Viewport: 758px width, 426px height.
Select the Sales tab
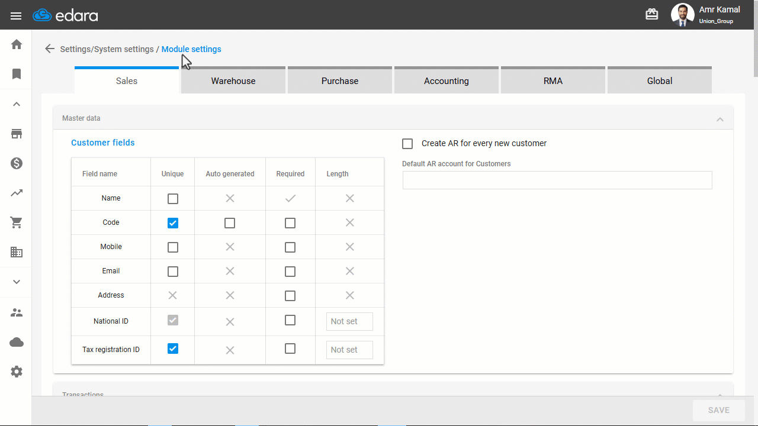coord(127,80)
